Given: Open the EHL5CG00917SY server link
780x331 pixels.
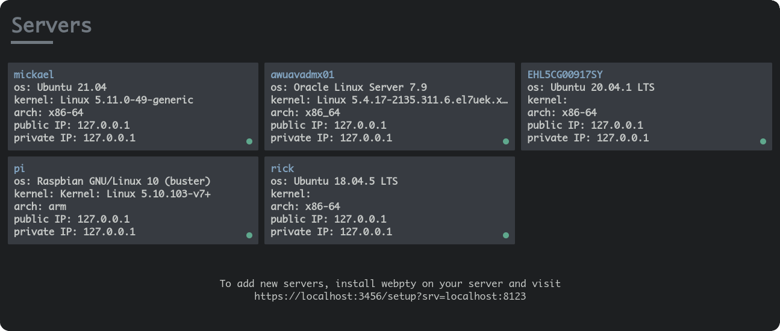Looking at the screenshot, I should tap(565, 75).
